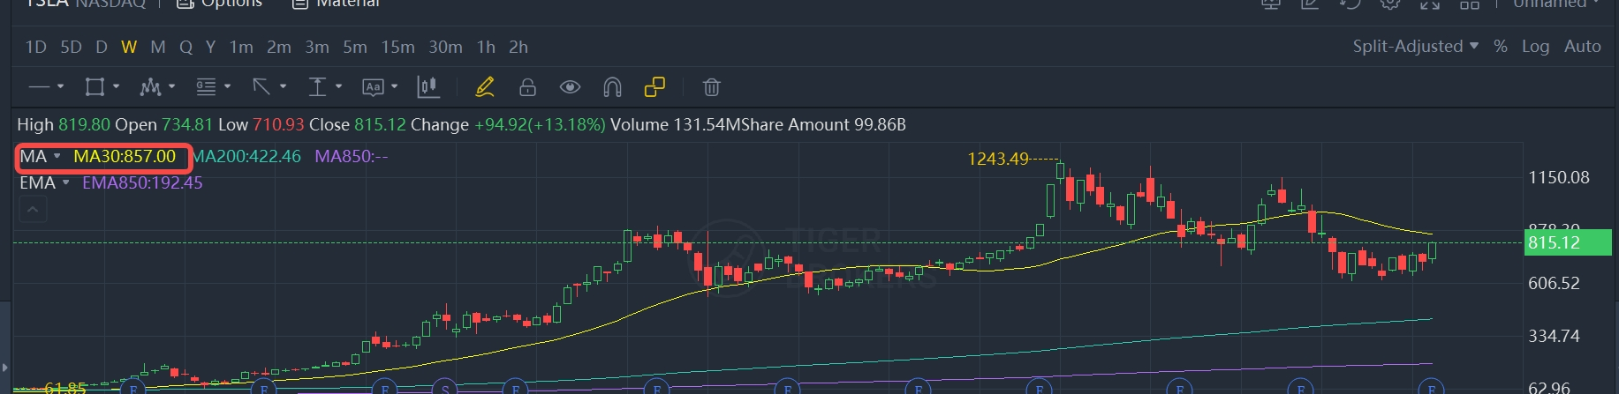Image resolution: width=1619 pixels, height=394 pixels.
Task: Click the yellow linked-squares sync drawings icon
Action: [654, 86]
